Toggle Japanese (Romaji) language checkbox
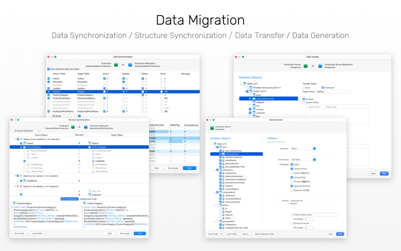Viewport: 401px width, 251px height. click(x=292, y=186)
